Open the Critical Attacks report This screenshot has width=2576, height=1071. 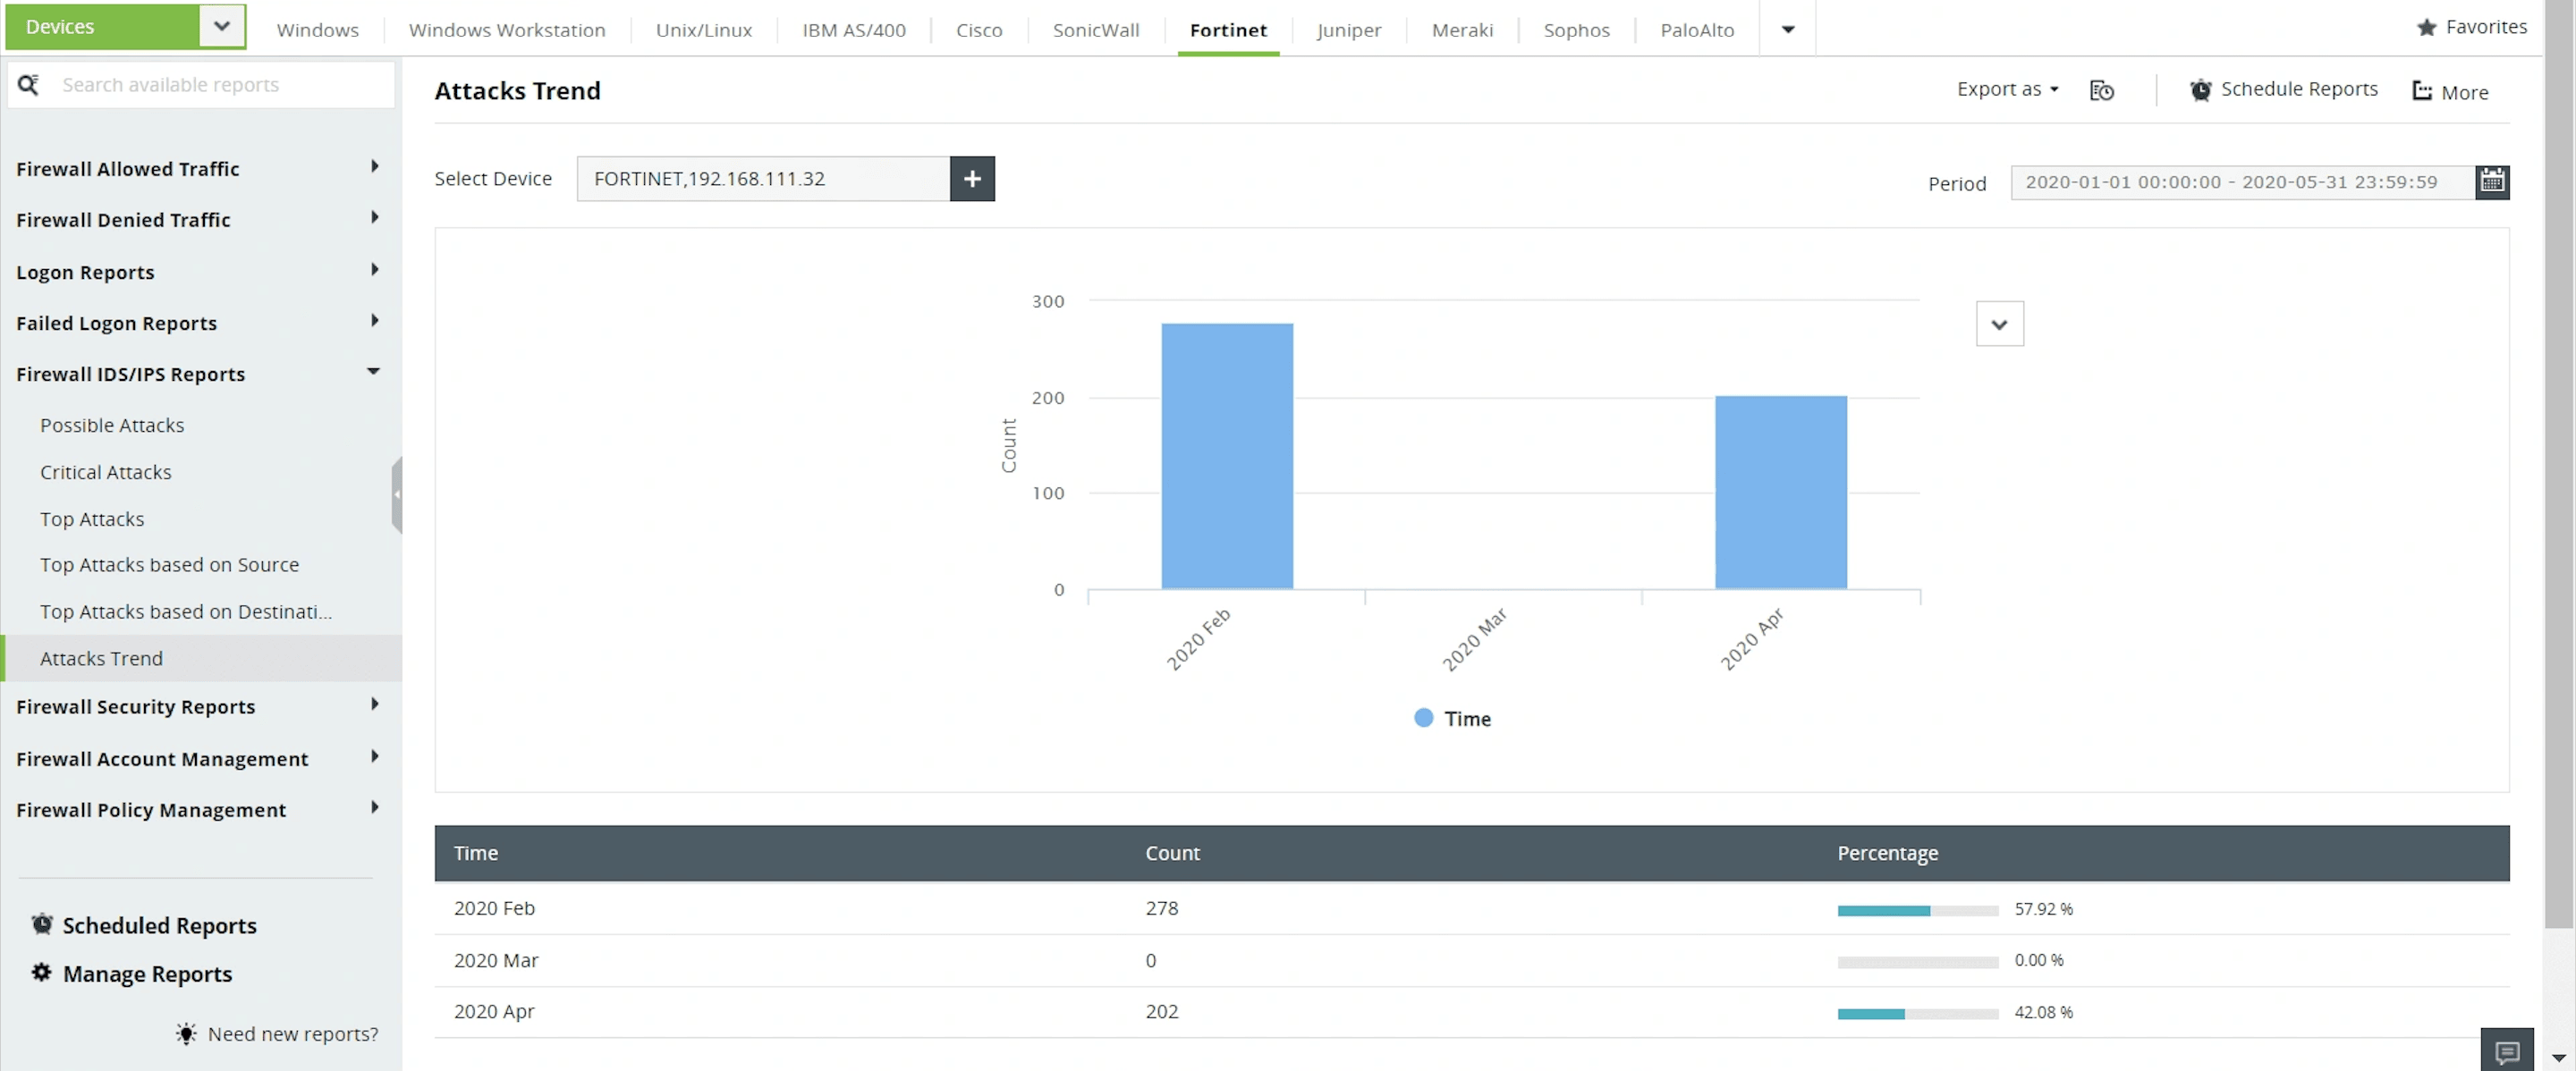point(105,471)
